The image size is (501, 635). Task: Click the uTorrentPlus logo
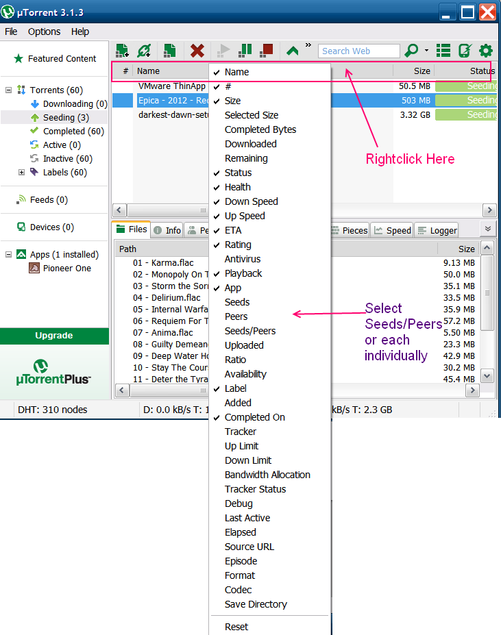point(53,372)
